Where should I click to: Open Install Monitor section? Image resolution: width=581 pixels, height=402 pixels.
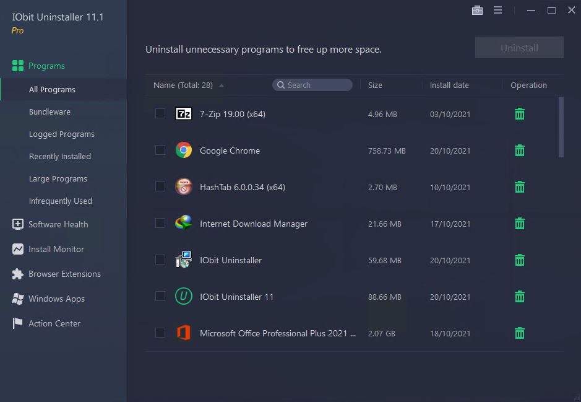[56, 249]
